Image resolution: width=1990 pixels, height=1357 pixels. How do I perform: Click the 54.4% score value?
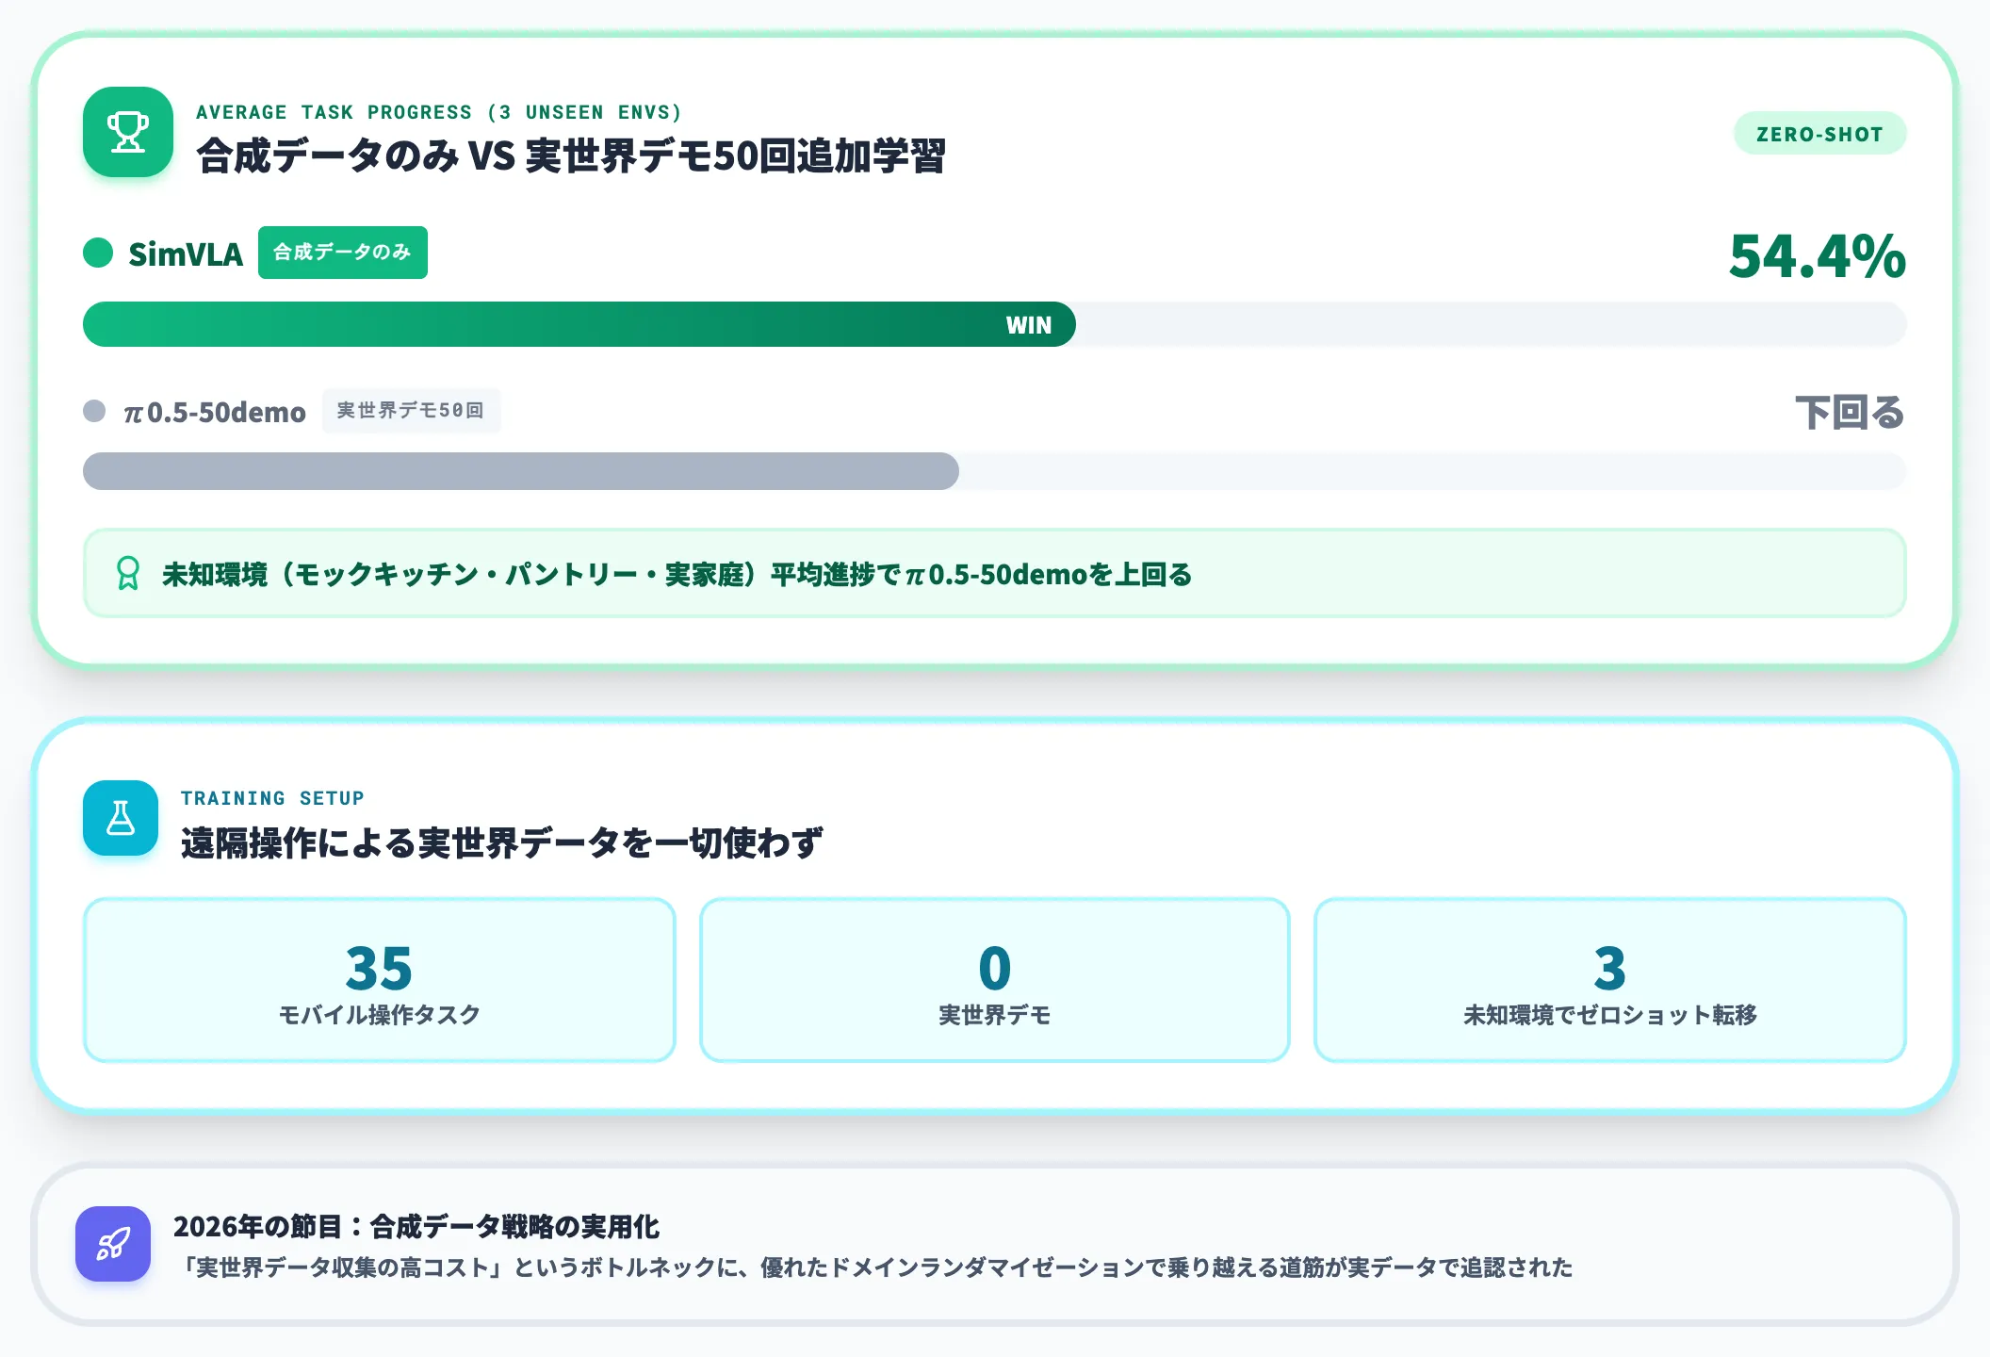(1818, 256)
